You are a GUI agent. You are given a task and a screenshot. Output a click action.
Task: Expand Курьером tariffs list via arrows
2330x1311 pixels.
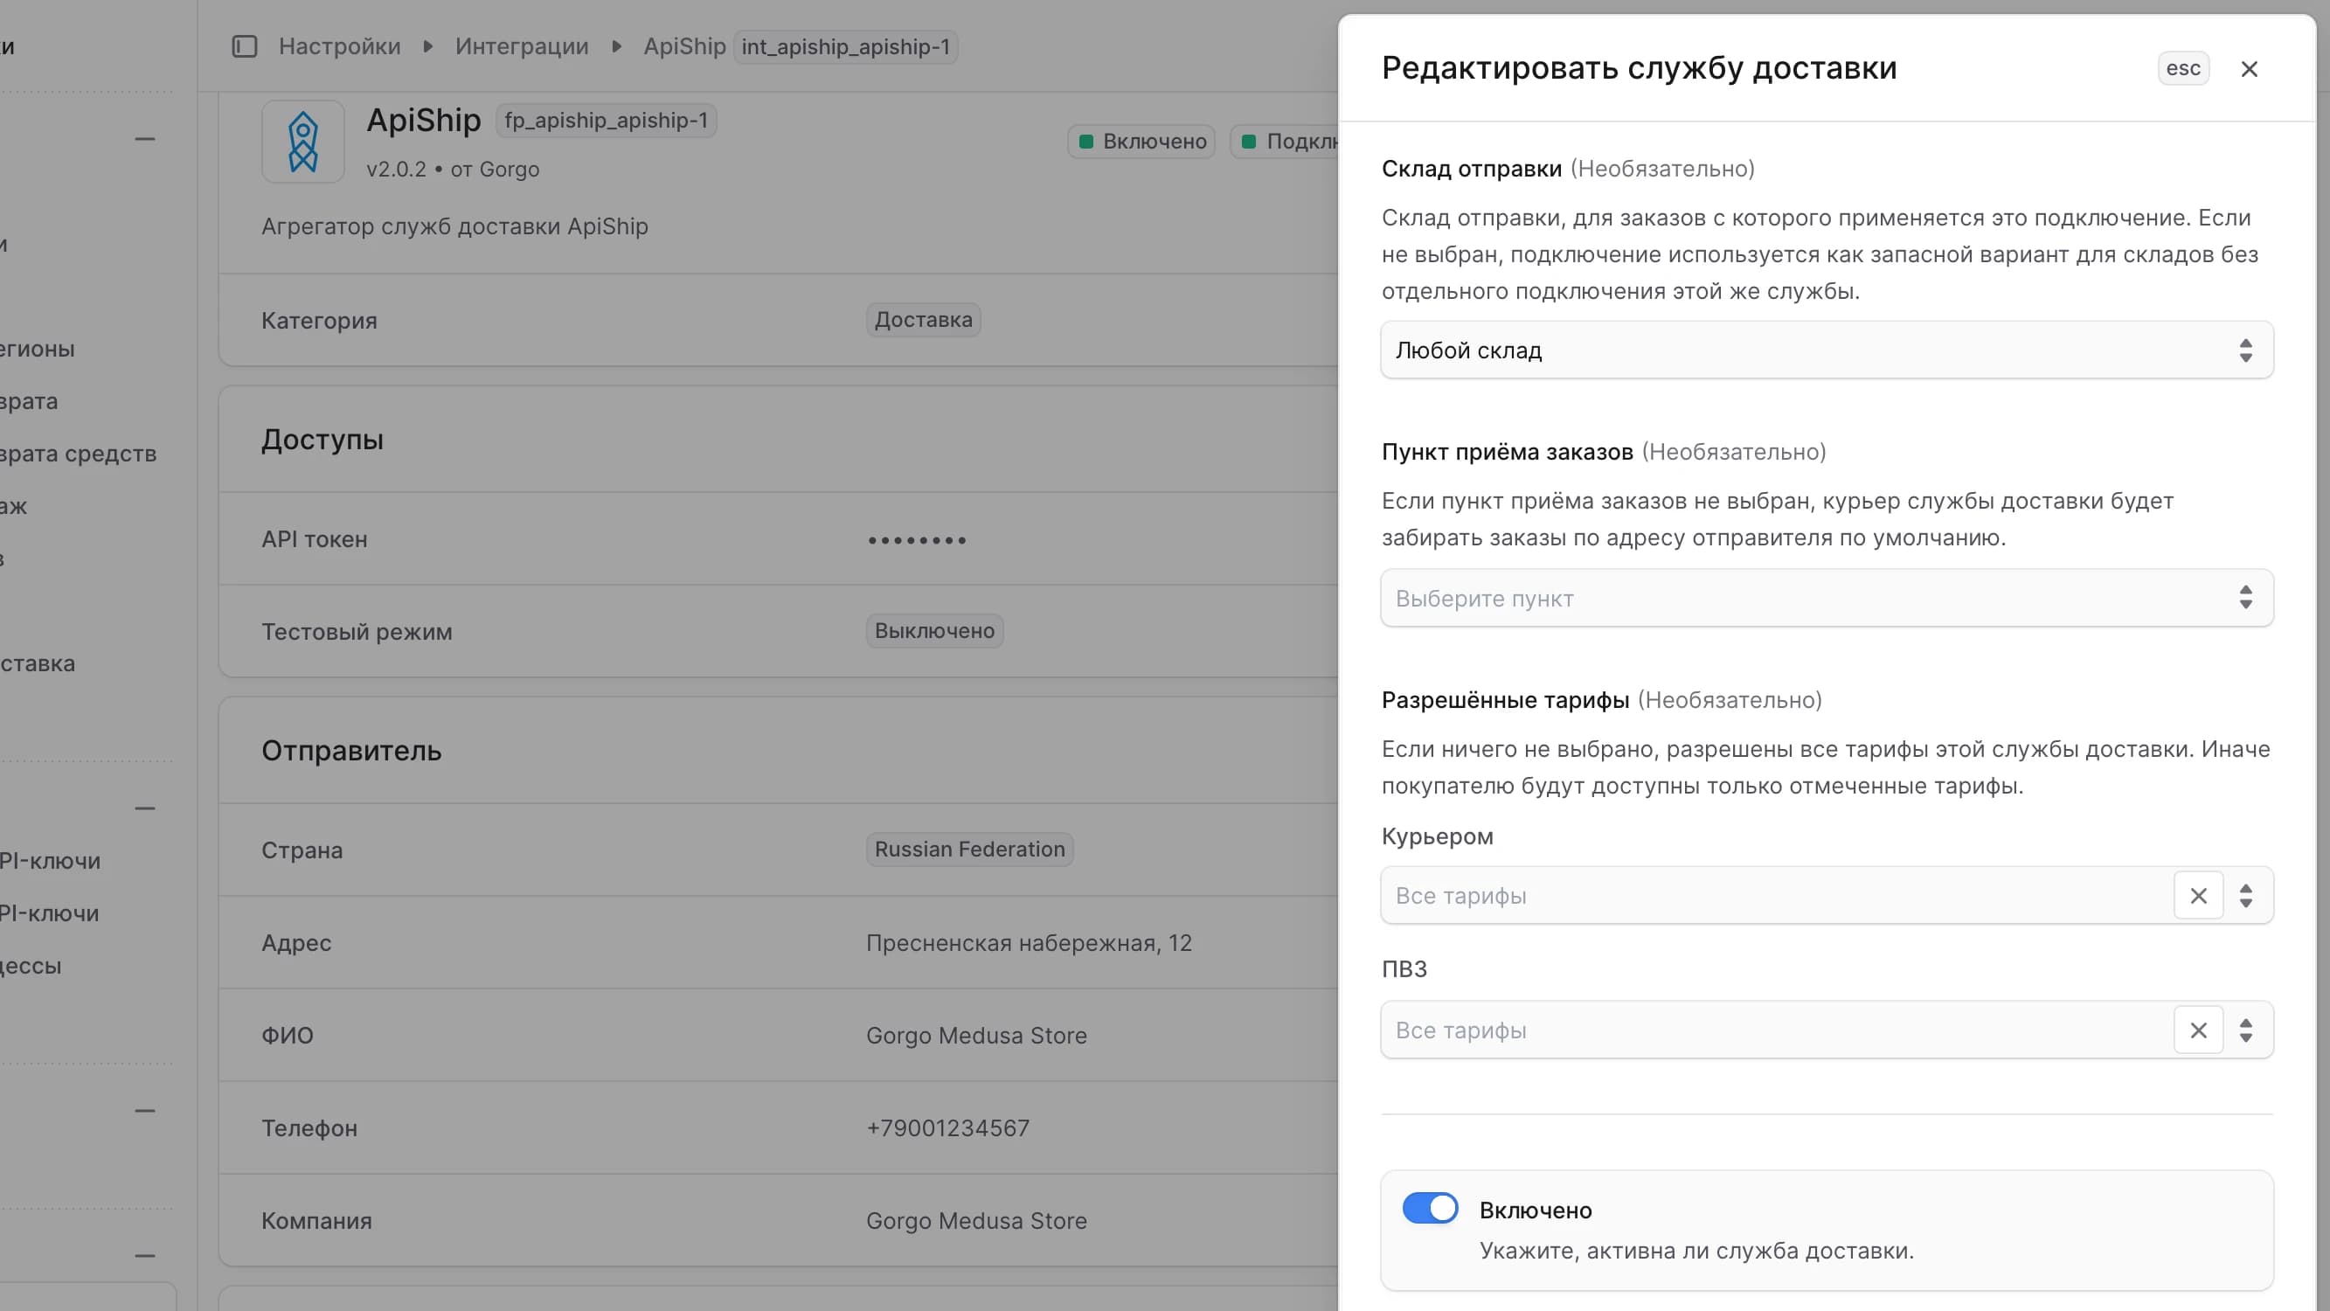coord(2246,896)
